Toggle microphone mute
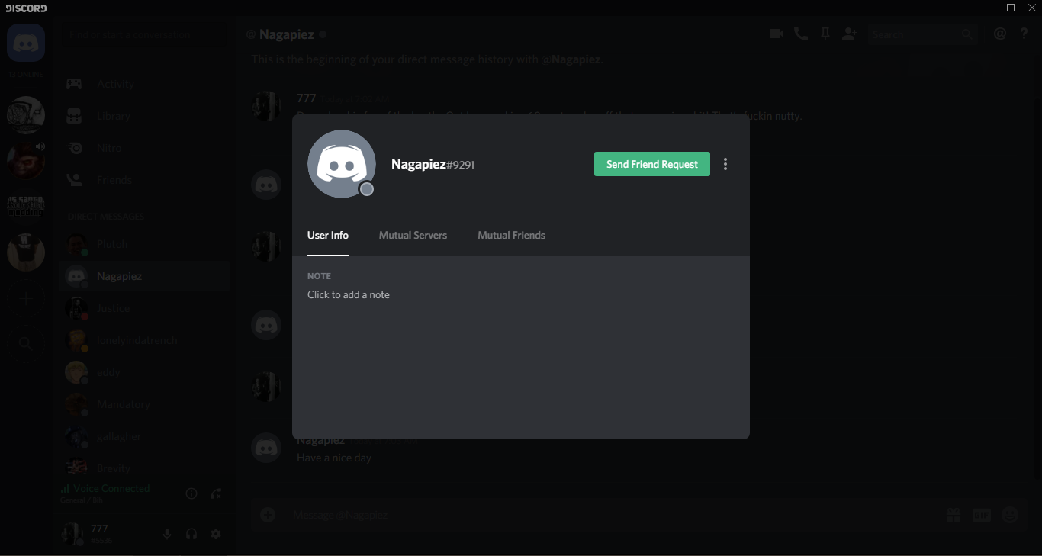Viewport: 1042px width, 556px height. point(167,534)
